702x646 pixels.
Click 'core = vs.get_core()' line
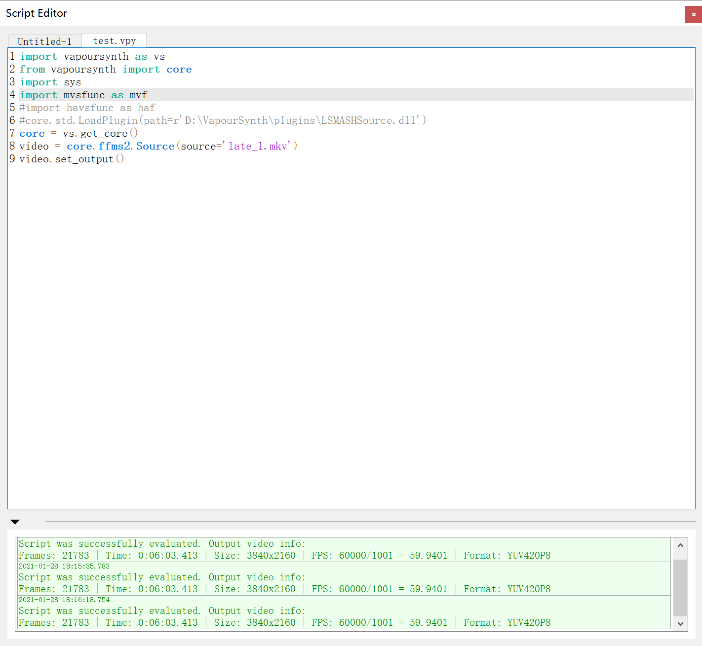point(79,133)
